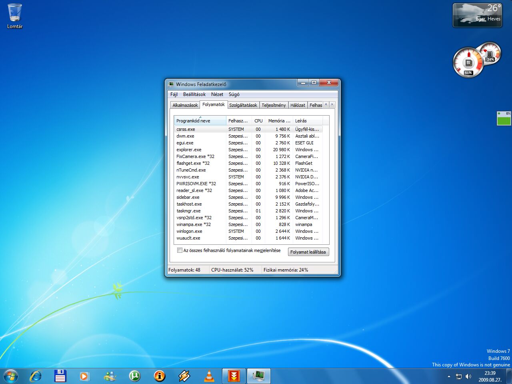Screen dimensions: 512x384
Task: Click the weather gadget showing Eger, Heves
Action: coord(477,15)
